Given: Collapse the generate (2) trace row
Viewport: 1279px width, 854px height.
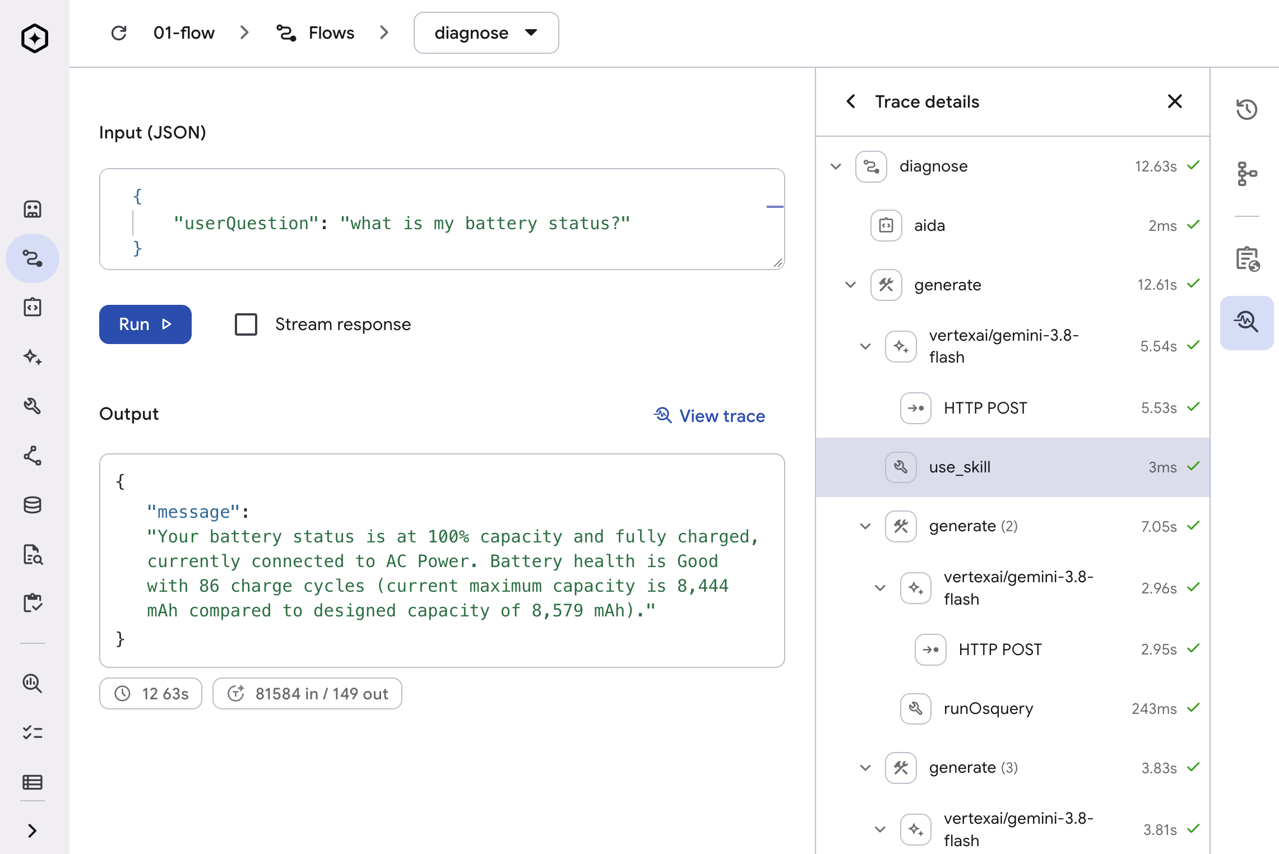Looking at the screenshot, I should 865,526.
